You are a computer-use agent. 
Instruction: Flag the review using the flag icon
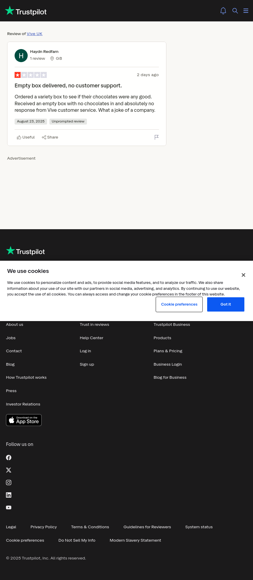click(x=157, y=137)
